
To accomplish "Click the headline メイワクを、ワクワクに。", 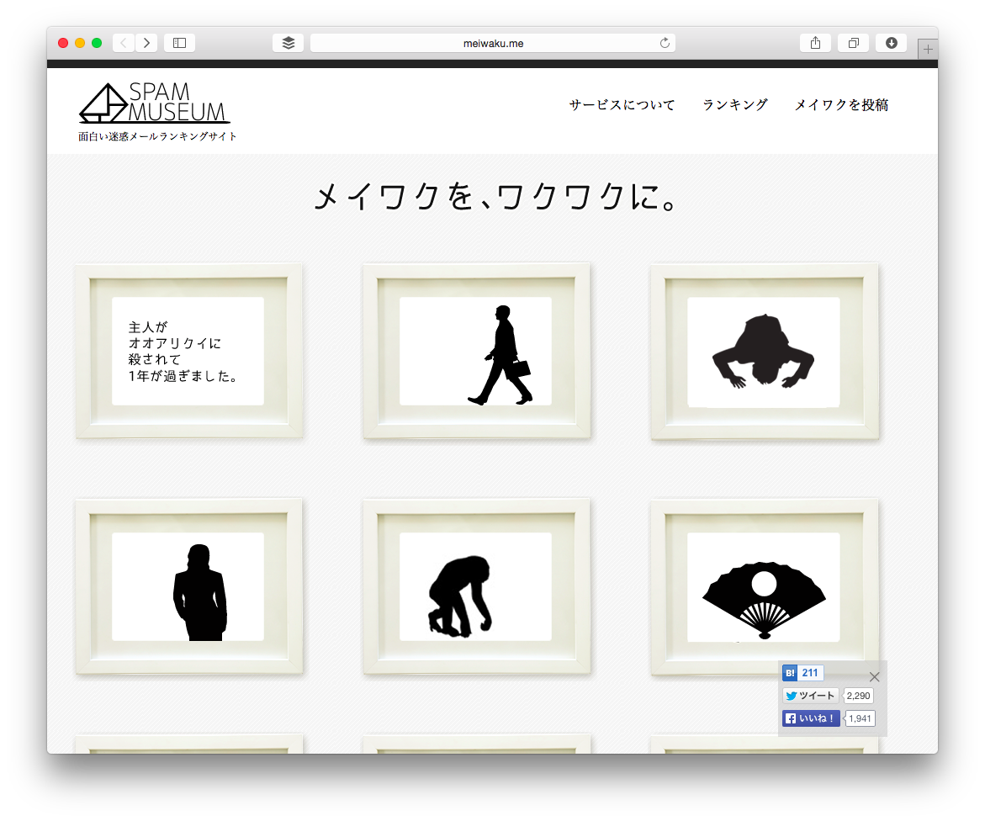I will pos(495,197).
